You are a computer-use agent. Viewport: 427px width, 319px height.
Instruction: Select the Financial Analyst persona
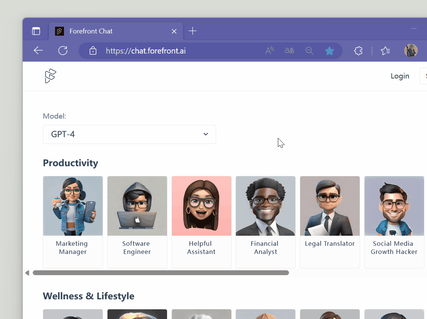[x=266, y=222]
